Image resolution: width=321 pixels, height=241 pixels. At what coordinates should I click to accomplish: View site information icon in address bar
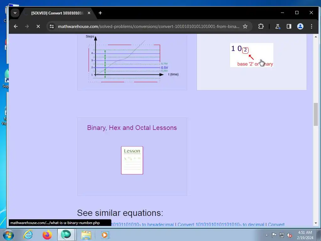click(52, 26)
